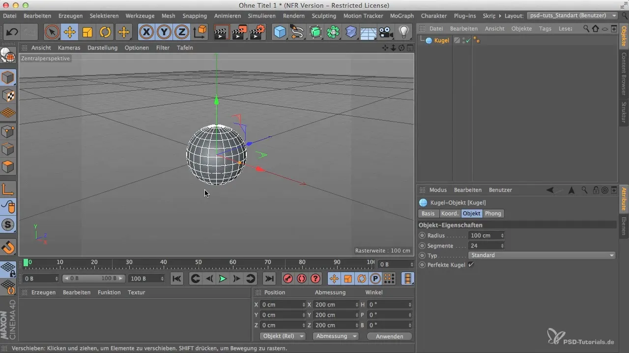Click the S solo icon
The height and width of the screenshot is (353, 629).
(8, 225)
